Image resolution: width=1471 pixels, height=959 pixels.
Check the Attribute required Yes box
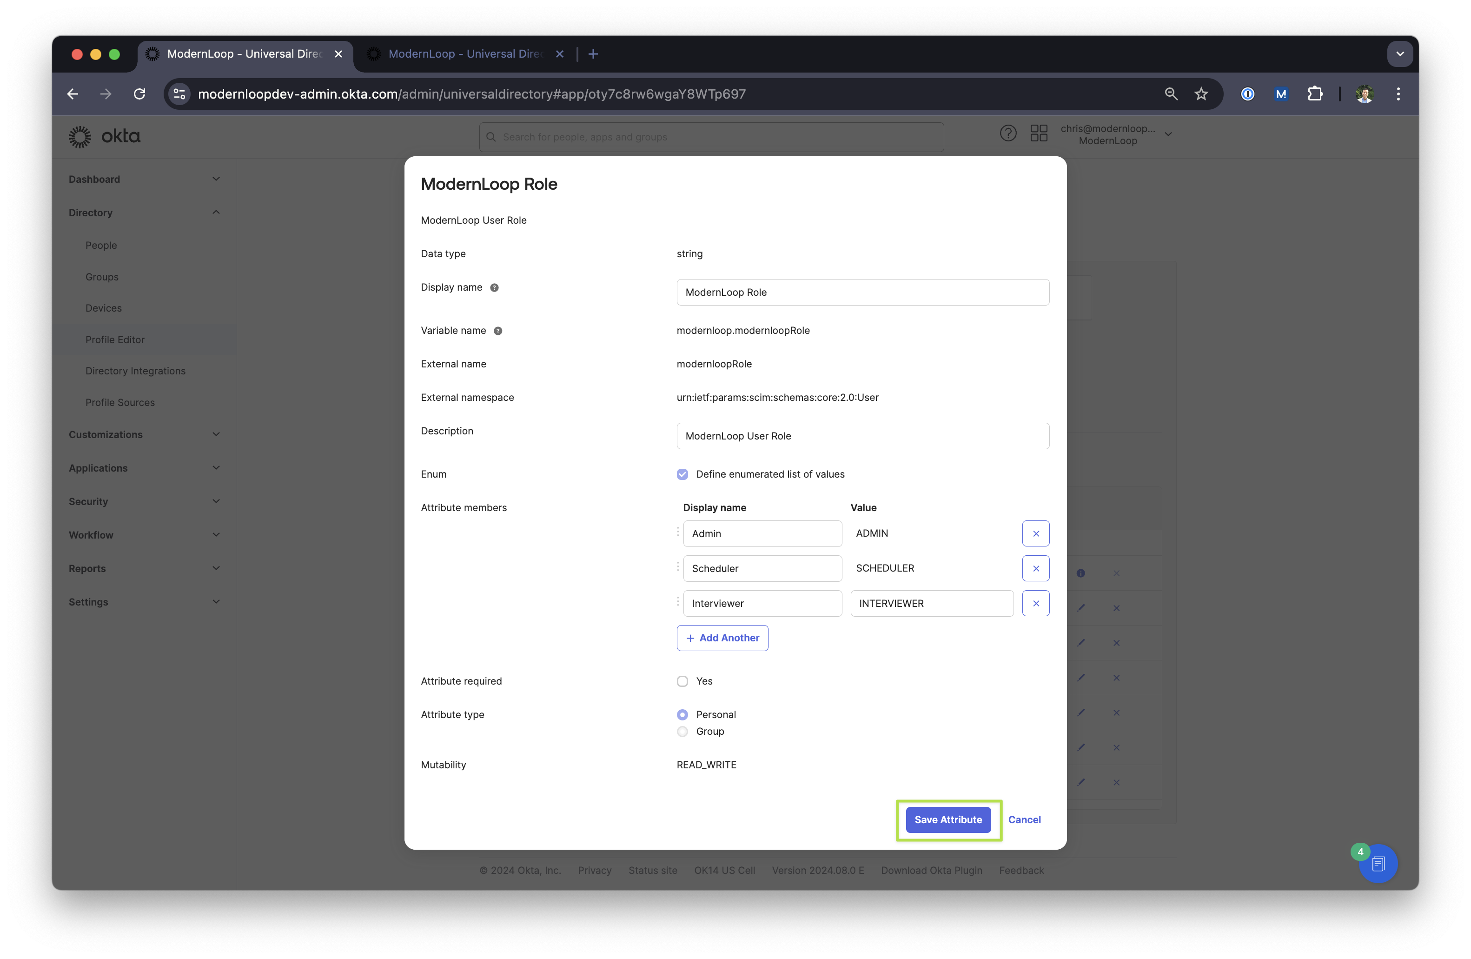click(x=682, y=681)
